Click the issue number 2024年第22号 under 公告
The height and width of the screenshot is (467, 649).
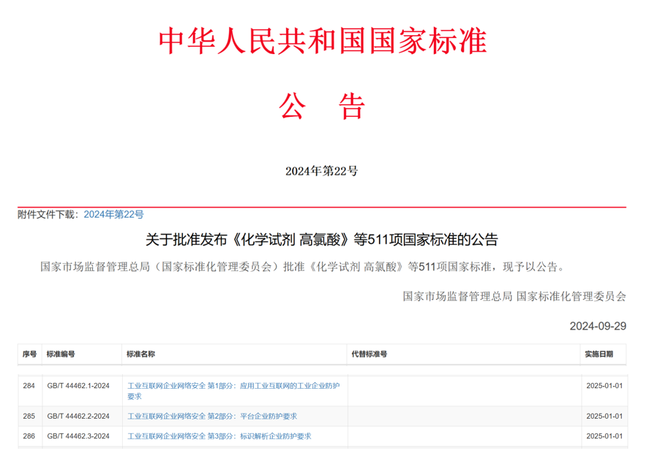(322, 171)
